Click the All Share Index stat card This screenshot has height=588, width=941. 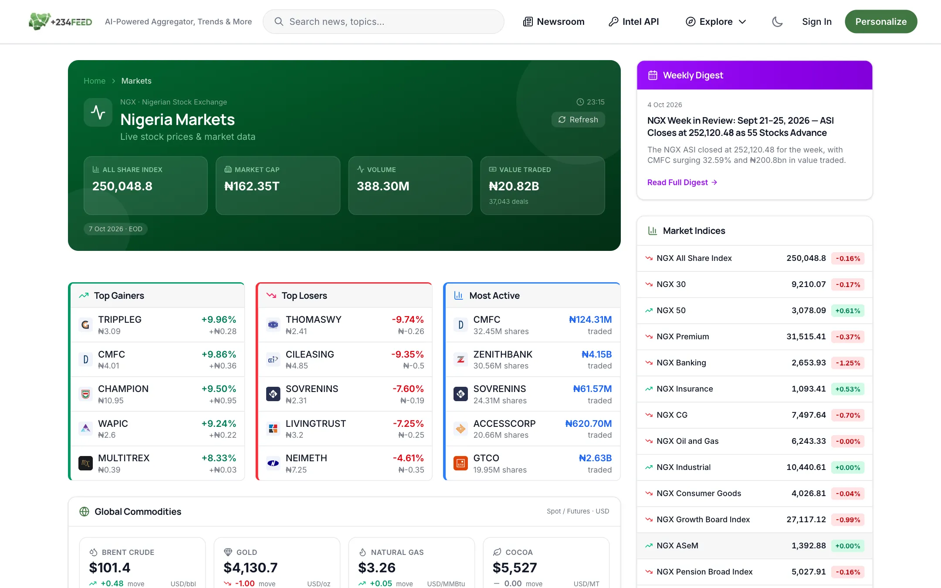click(146, 186)
